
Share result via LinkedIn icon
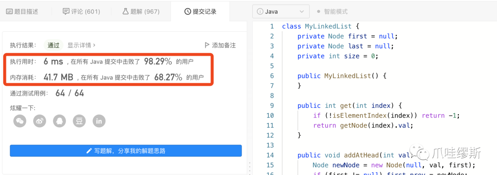pyautogui.click(x=99, y=121)
